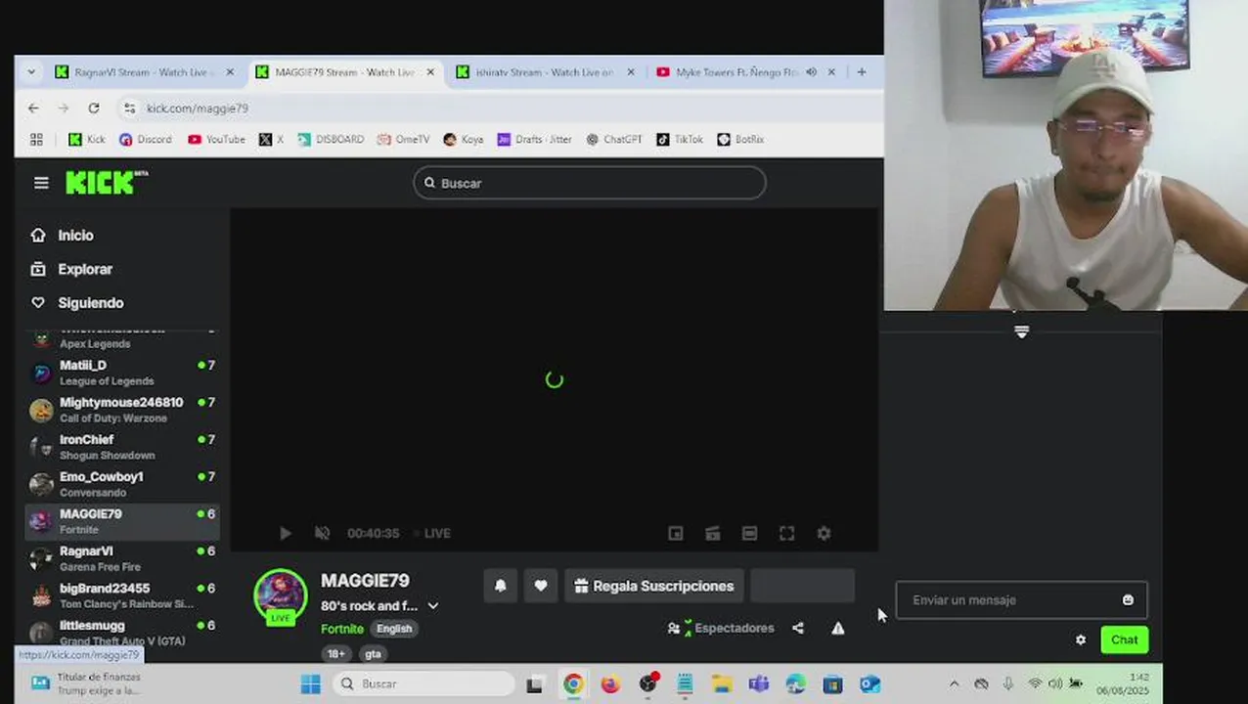Open Matiii_D channel in sidebar

[x=122, y=372]
